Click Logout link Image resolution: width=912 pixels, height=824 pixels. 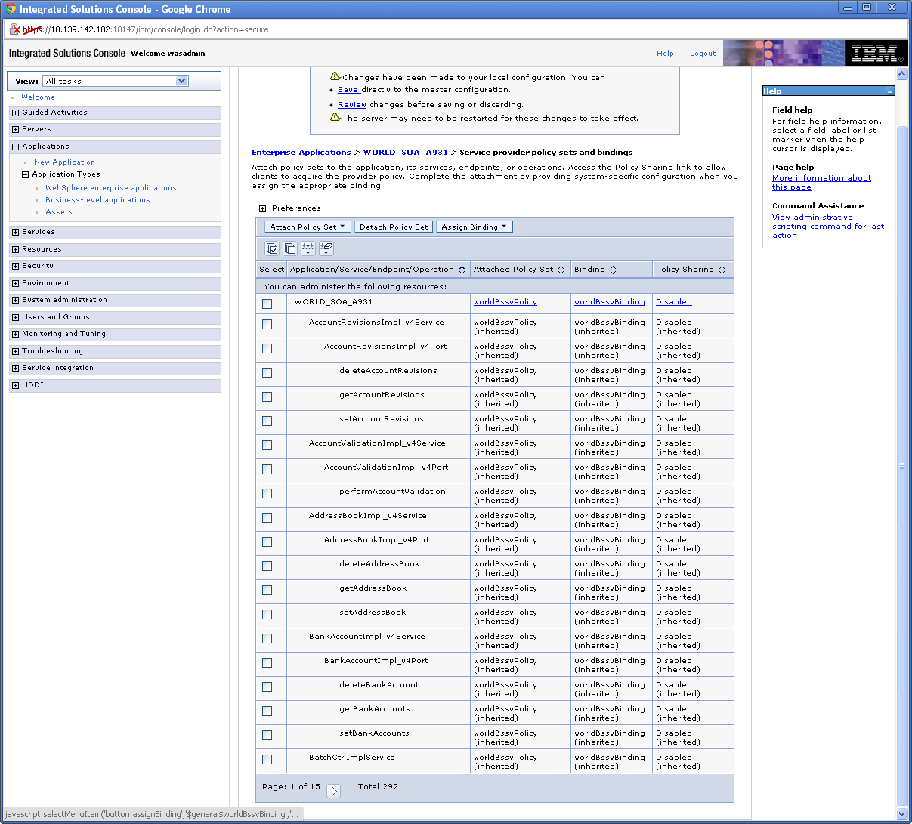click(x=703, y=54)
